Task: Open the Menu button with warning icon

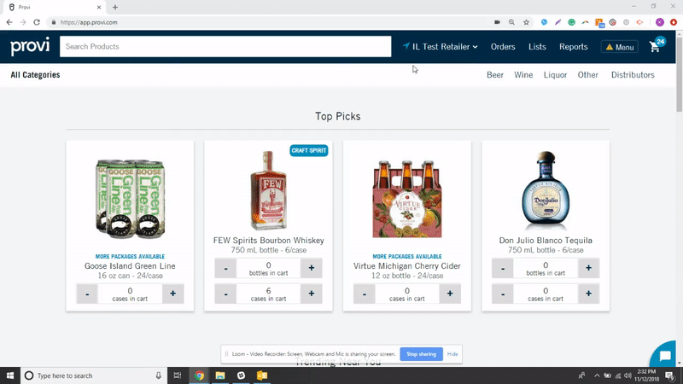Action: (620, 47)
